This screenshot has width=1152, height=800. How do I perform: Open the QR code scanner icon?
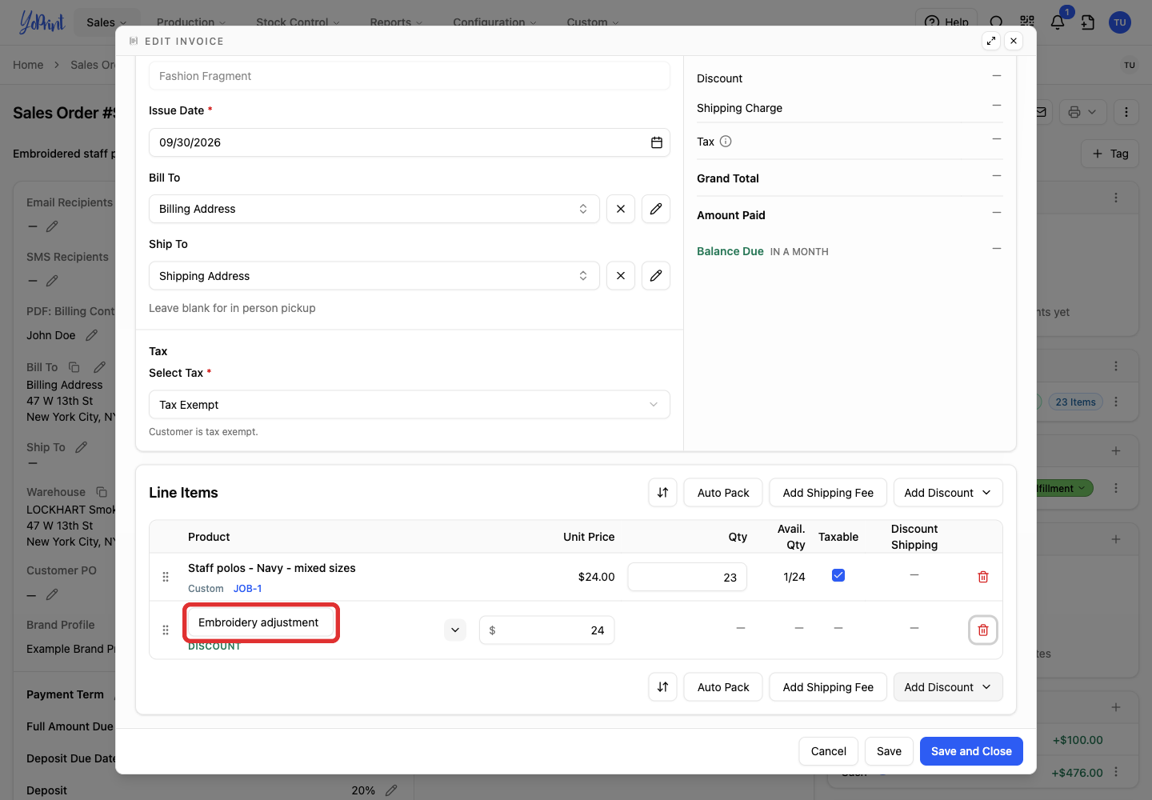tap(1027, 22)
